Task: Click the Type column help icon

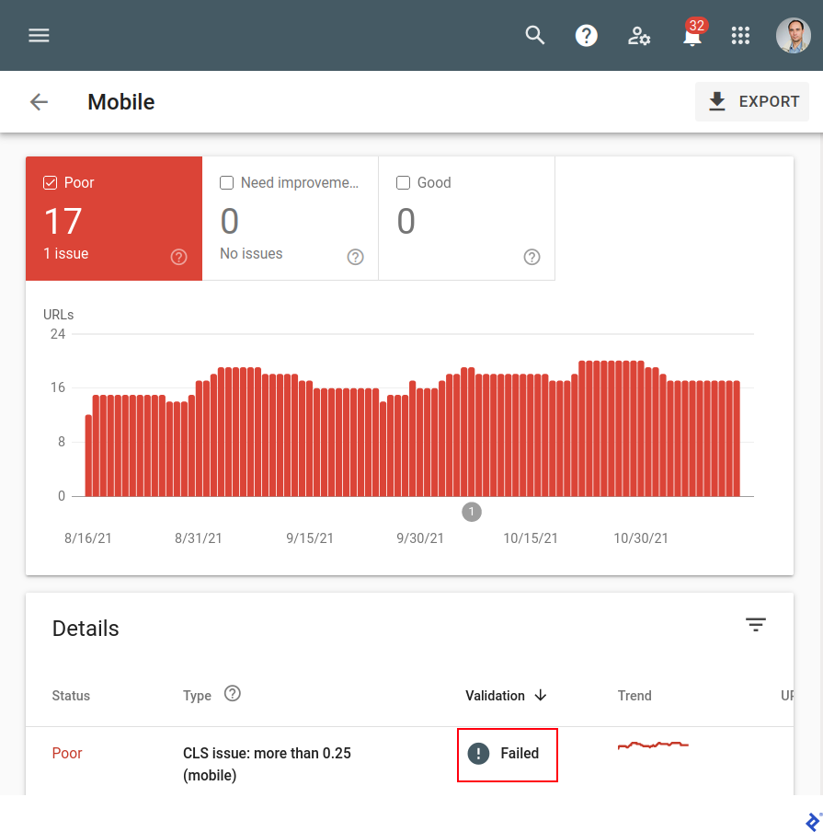Action: point(232,695)
